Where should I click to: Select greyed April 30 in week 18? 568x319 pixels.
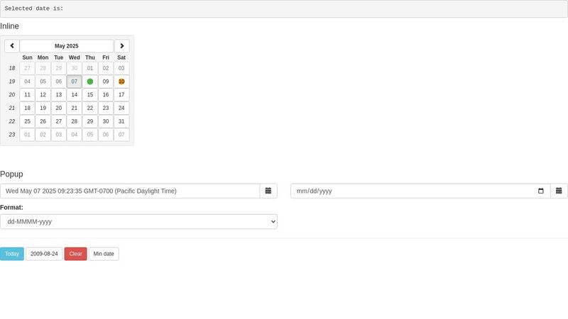(x=75, y=68)
